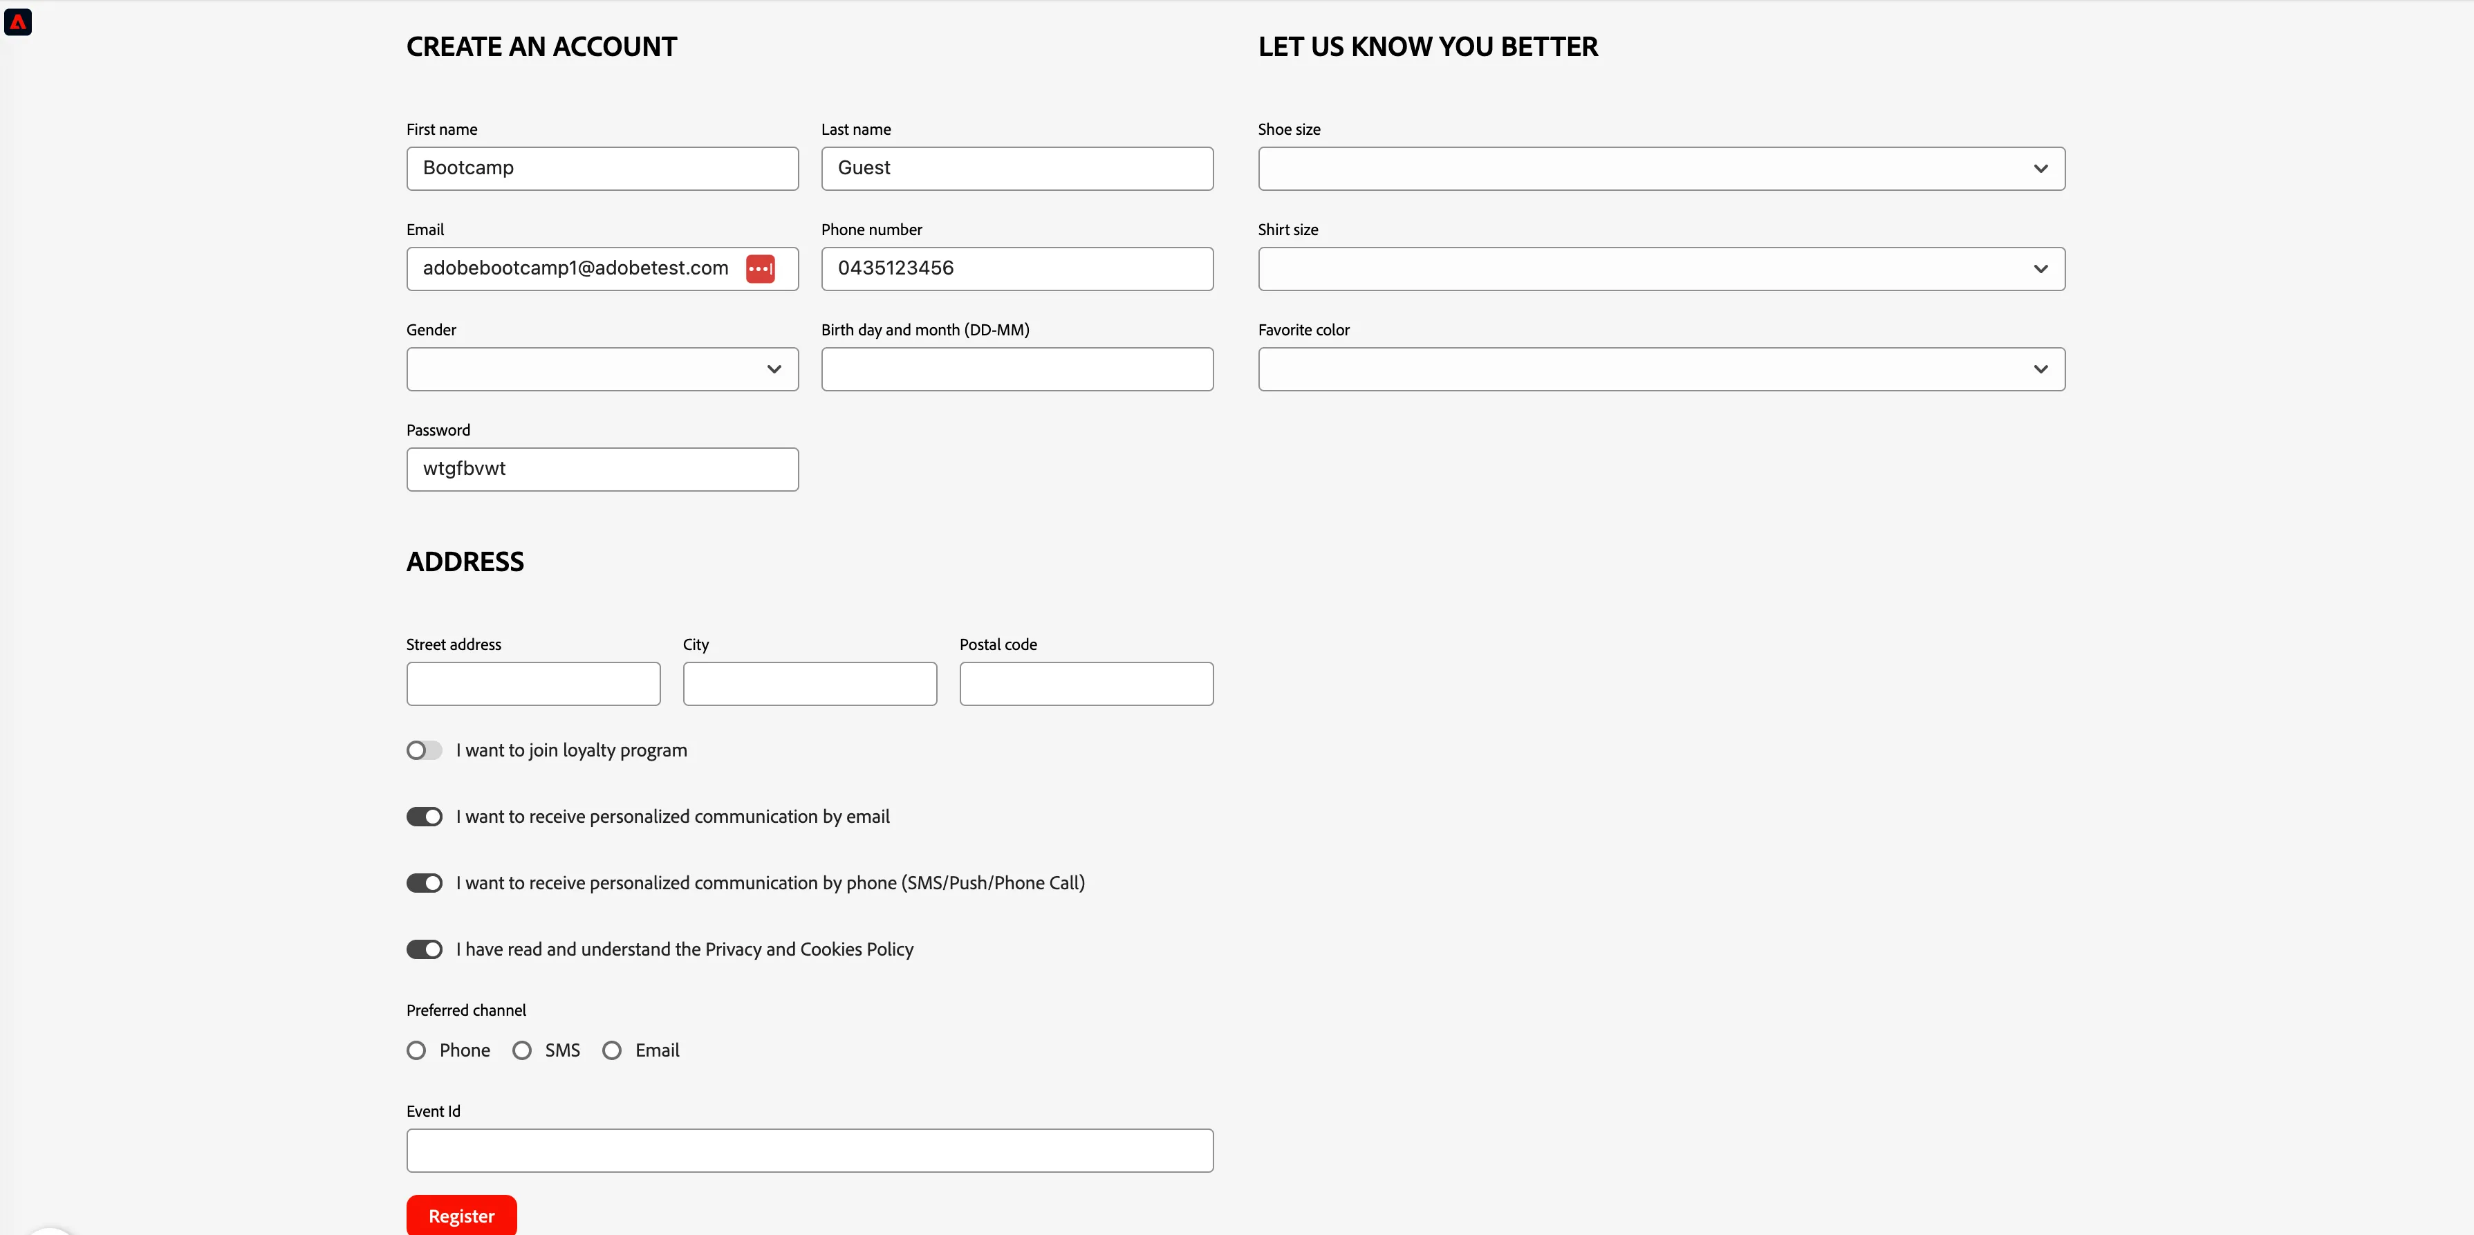The image size is (2474, 1235).
Task: Click the Register button
Action: tap(461, 1215)
